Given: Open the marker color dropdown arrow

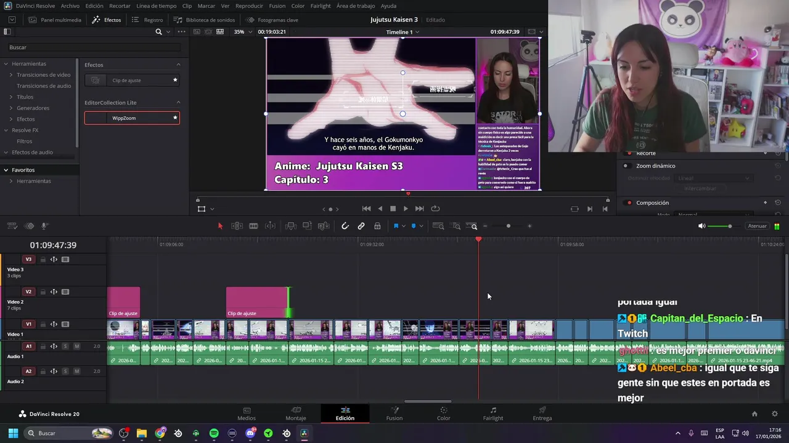Looking at the screenshot, I should (421, 226).
